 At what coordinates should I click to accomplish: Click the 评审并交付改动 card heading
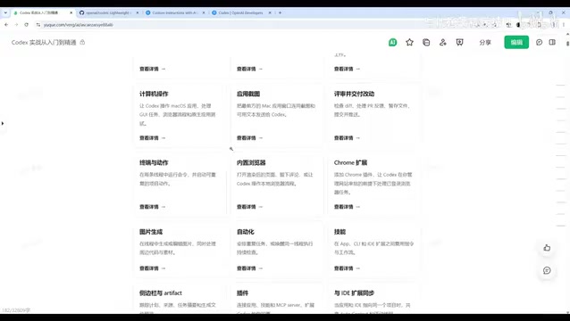coord(354,94)
